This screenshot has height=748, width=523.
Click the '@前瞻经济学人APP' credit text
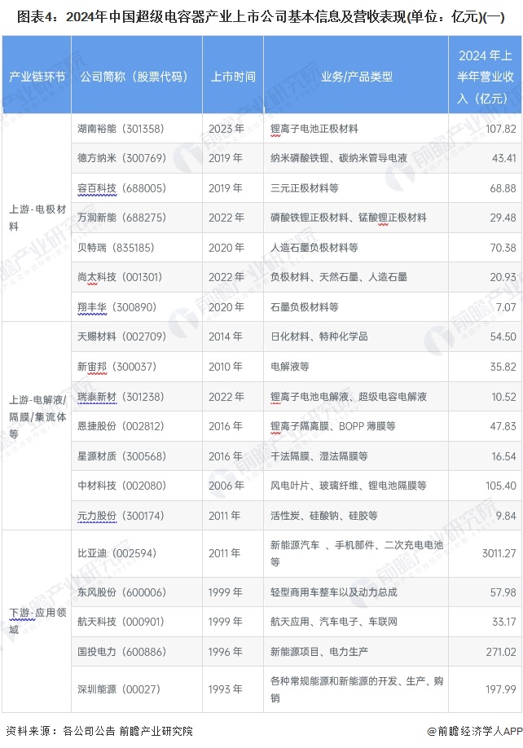click(474, 731)
